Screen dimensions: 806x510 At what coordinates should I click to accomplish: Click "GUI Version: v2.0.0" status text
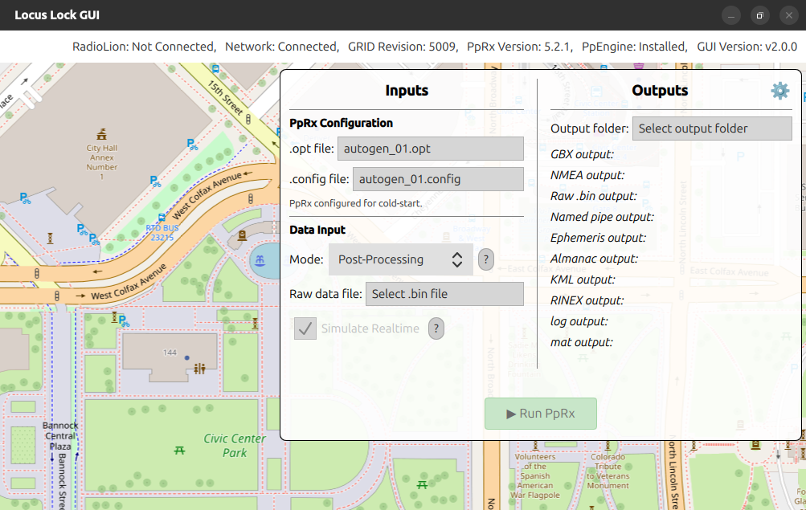coord(747,47)
